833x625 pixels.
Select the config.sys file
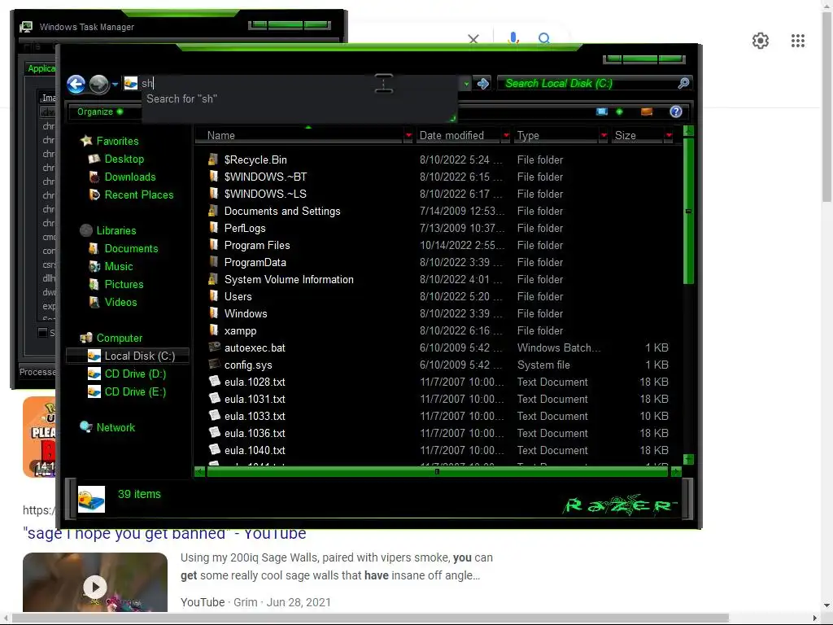click(x=247, y=365)
